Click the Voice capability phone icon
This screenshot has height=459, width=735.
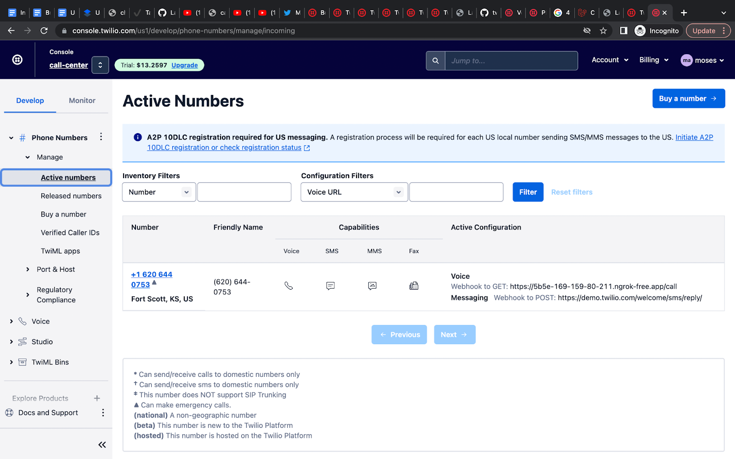point(288,286)
